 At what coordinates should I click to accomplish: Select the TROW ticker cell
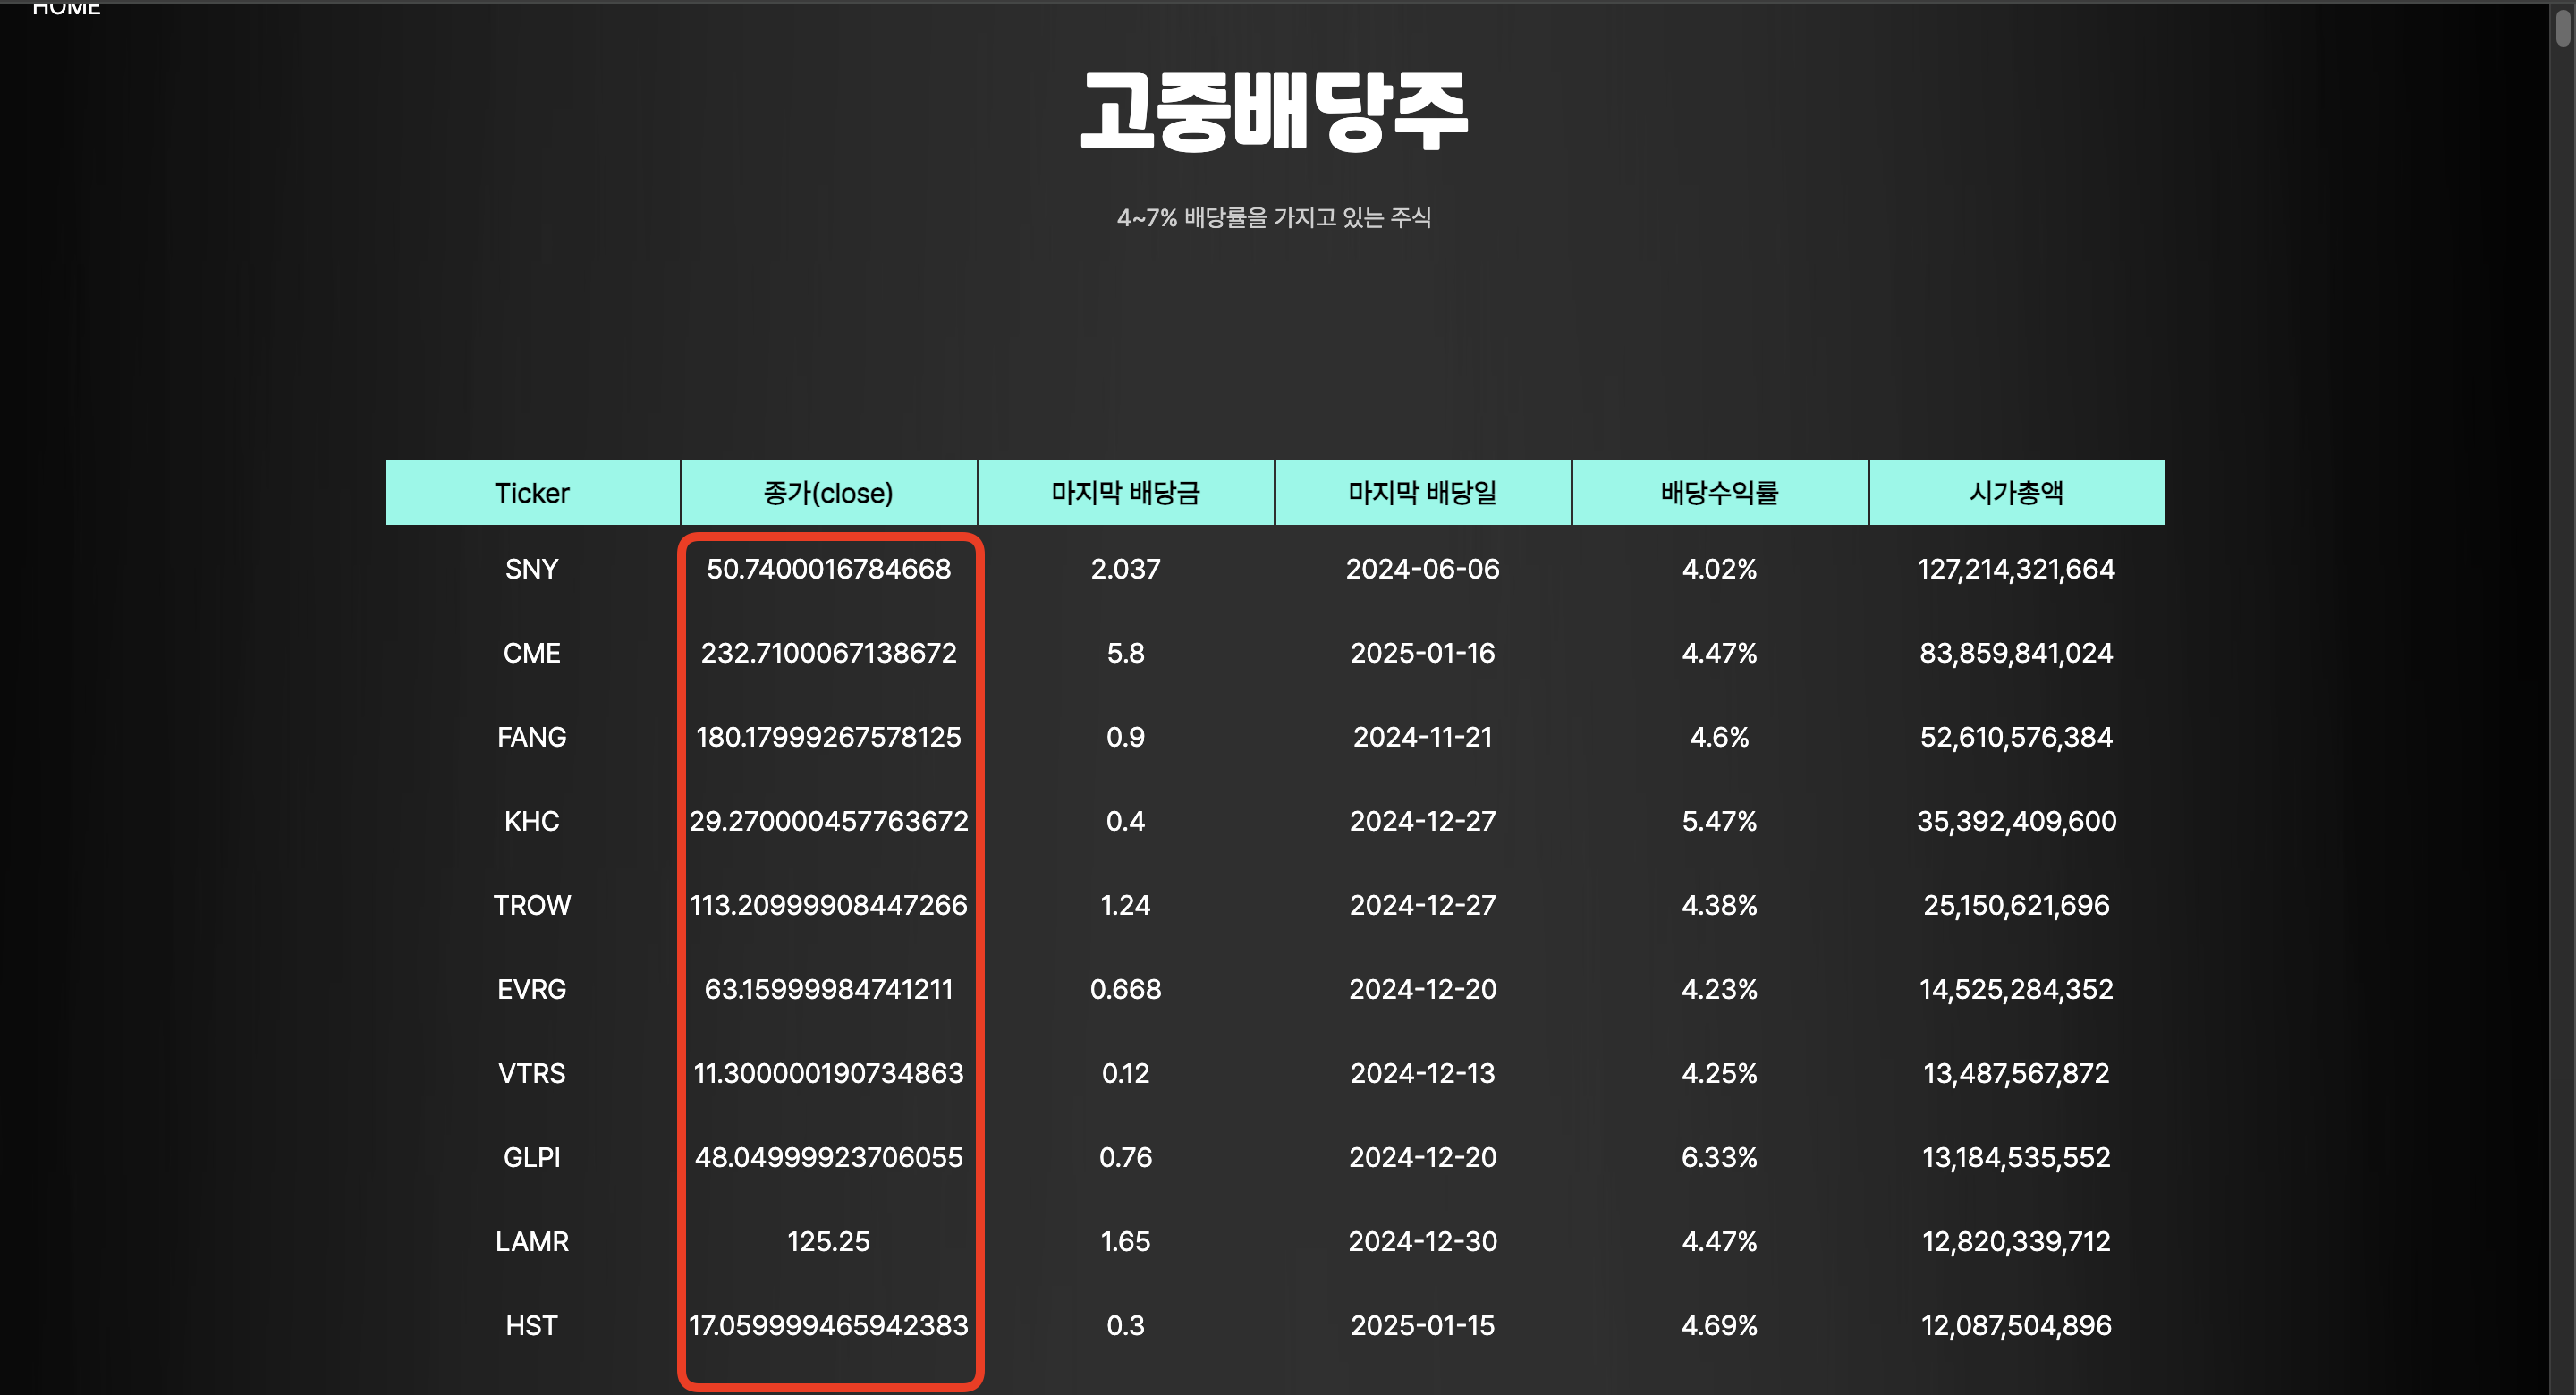[x=532, y=905]
